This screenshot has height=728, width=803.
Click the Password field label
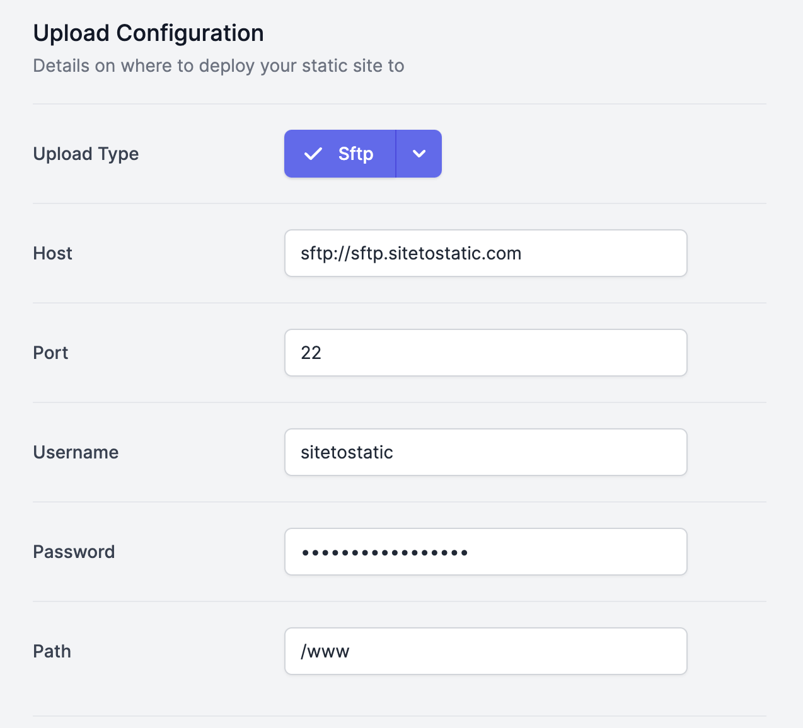pos(74,552)
